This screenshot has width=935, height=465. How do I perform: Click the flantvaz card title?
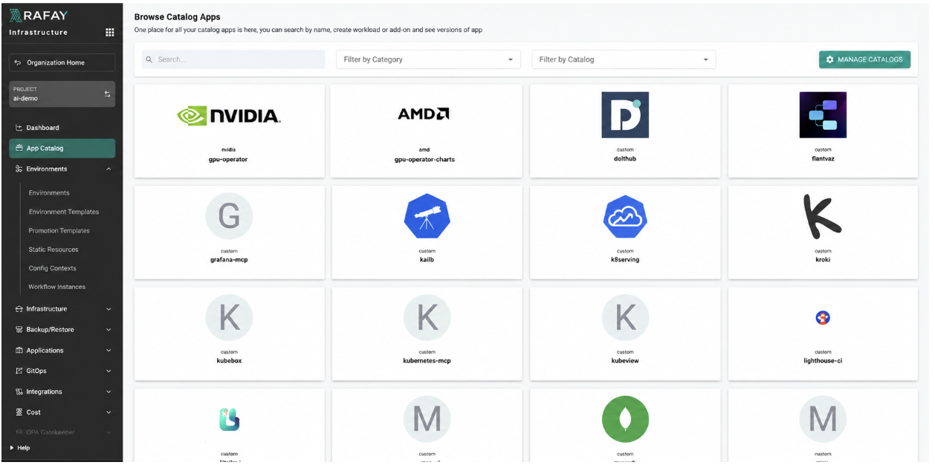coord(823,159)
